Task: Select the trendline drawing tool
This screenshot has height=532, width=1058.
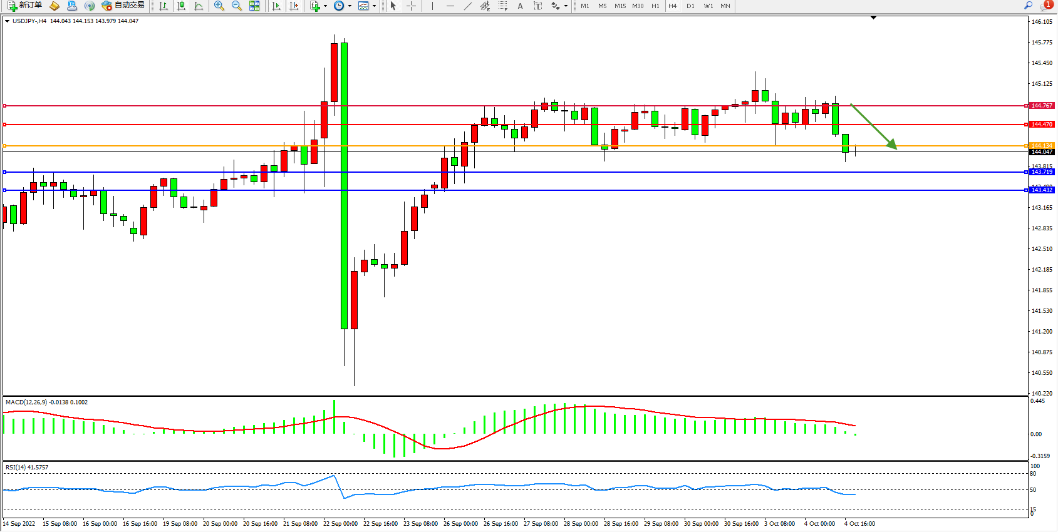Action: click(467, 6)
